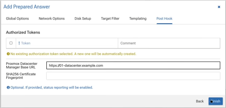Click the blue info icon beside Optional note
Image resolution: width=226 pixels, height=108 pixels.
(x=8, y=87)
